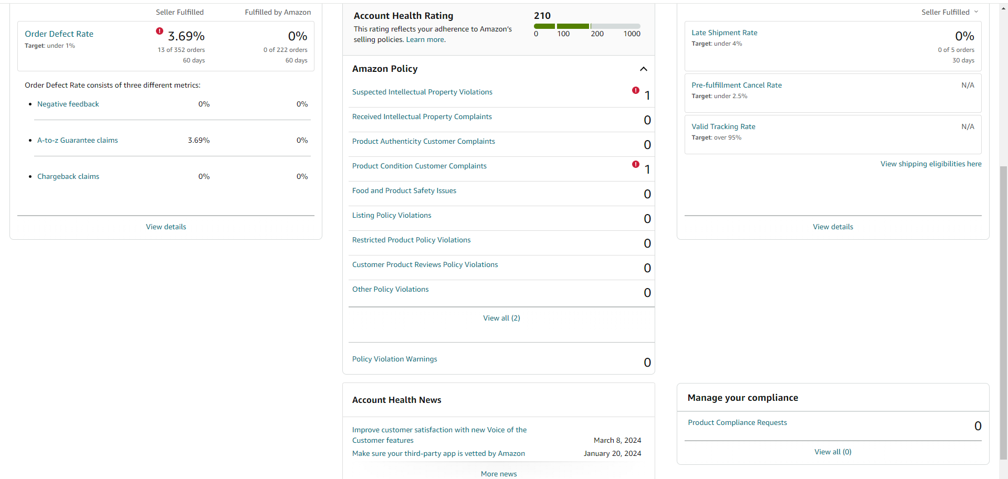1008x479 pixels.
Task: Click View details under Order Defect Rate
Action: click(166, 227)
